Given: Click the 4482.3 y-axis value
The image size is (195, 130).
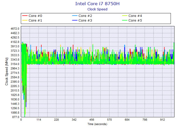Looking at the screenshot, I should coord(15,33).
